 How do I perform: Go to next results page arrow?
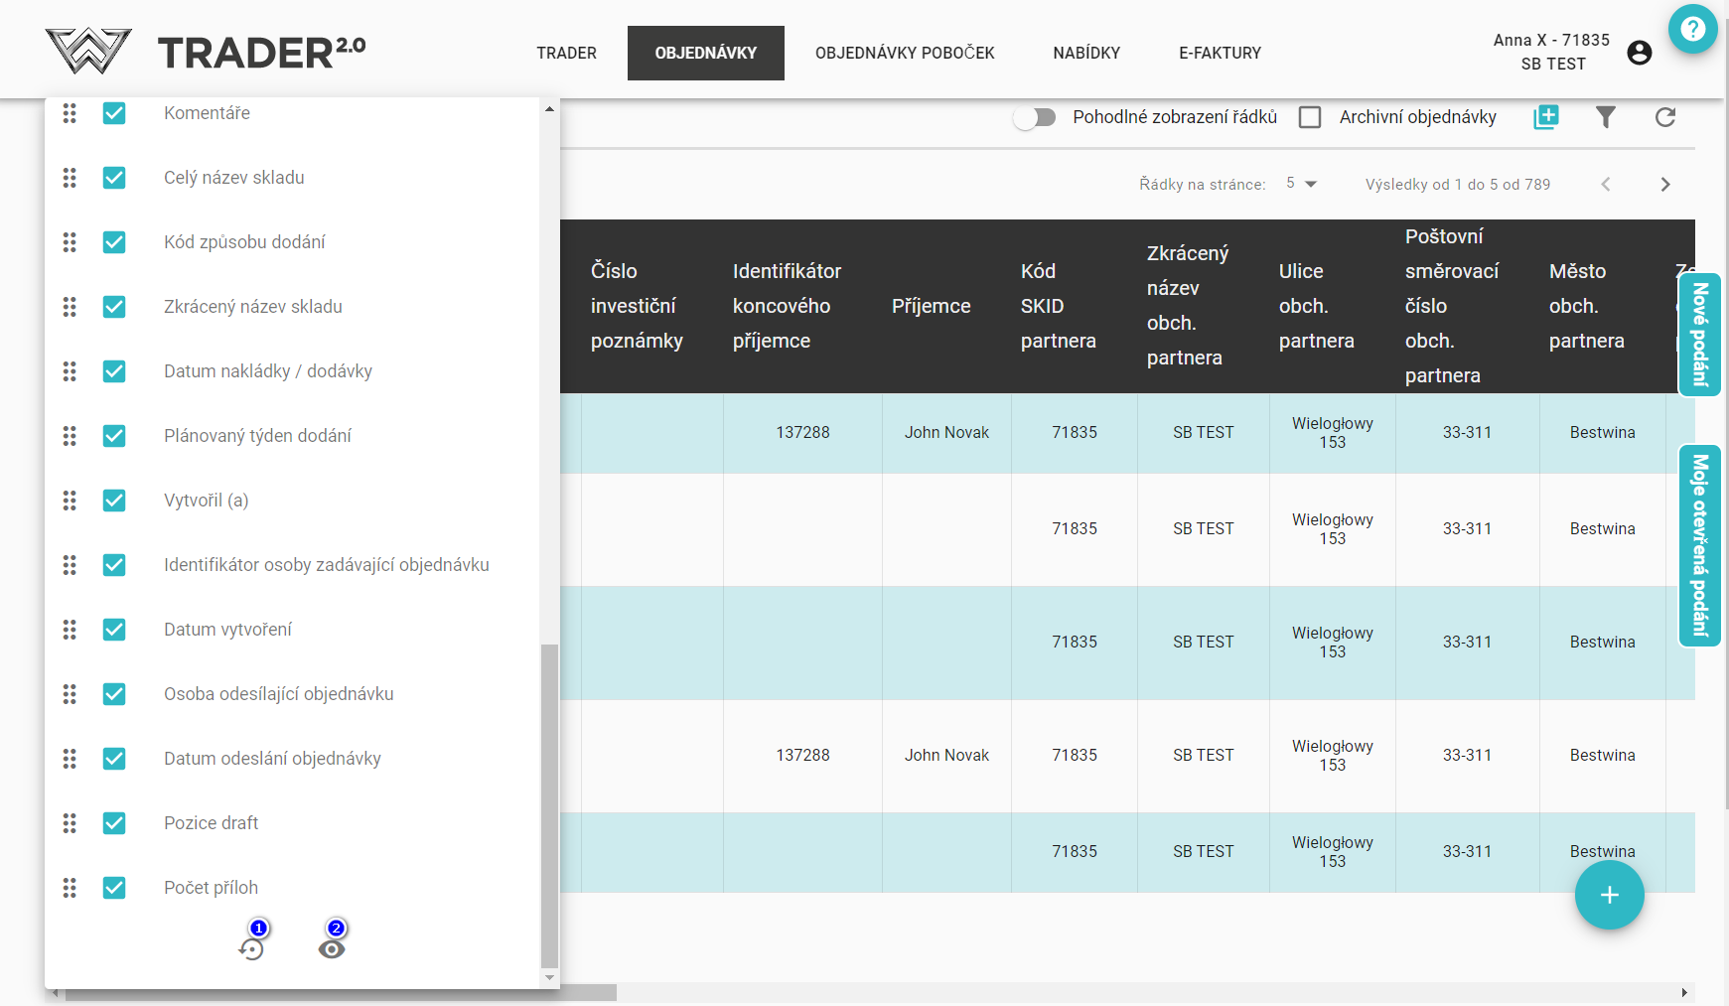1665,185
